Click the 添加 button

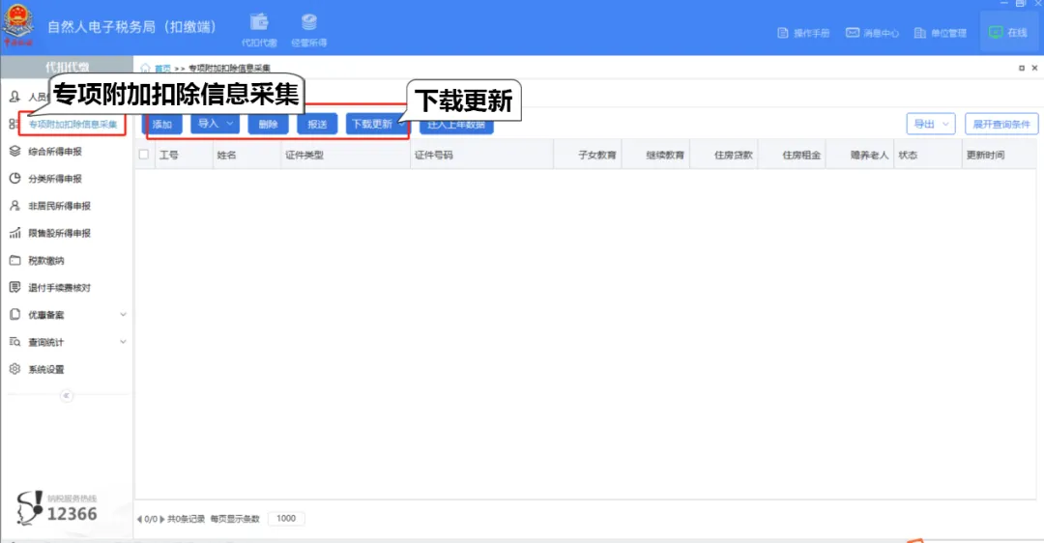coord(162,125)
